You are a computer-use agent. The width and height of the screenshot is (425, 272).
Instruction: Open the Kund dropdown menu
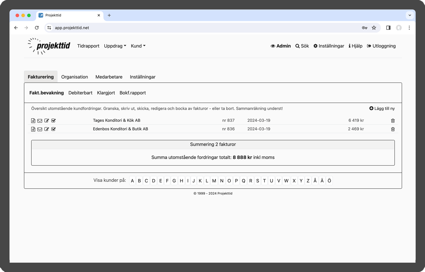click(138, 46)
